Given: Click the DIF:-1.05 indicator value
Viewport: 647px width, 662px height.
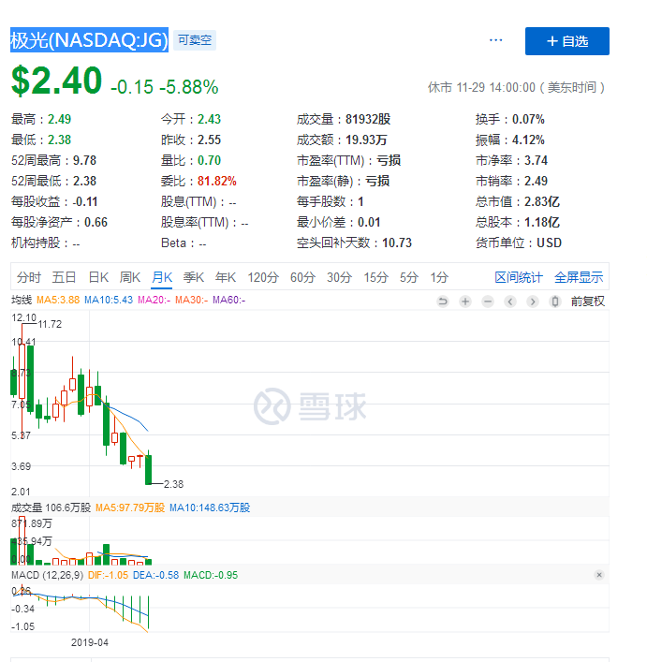Looking at the screenshot, I should coord(108,575).
